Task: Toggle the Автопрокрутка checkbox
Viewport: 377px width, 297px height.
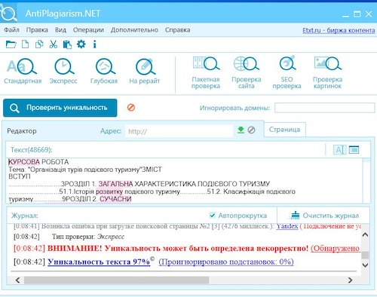Action: point(213,216)
